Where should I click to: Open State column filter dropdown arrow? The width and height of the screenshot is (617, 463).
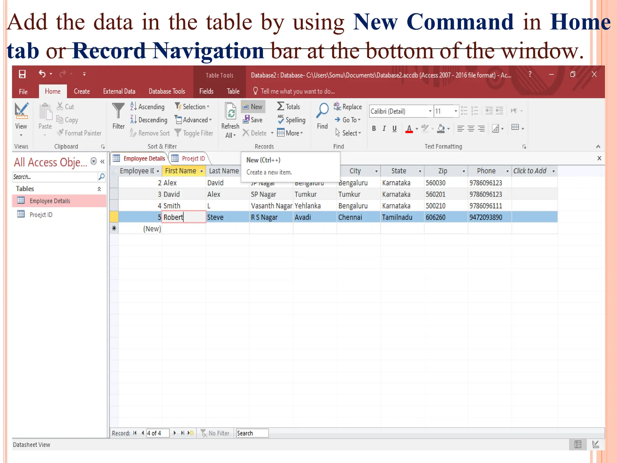pyautogui.click(x=420, y=171)
